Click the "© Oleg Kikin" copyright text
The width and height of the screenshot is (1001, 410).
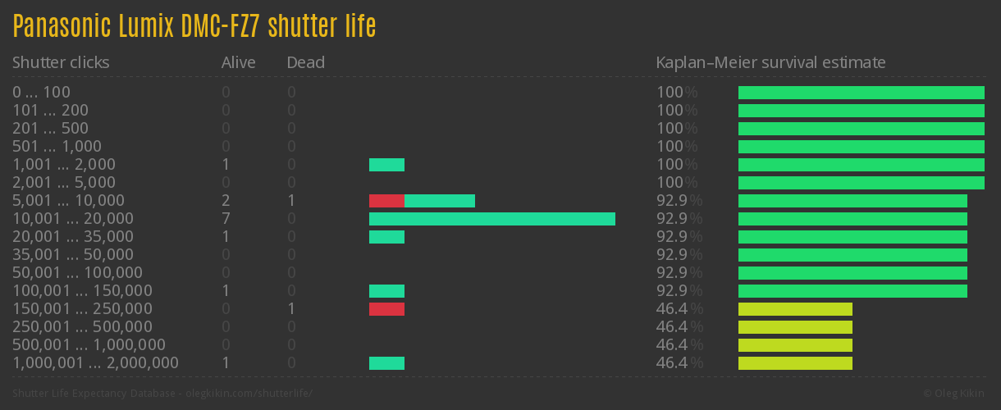pyautogui.click(x=955, y=394)
